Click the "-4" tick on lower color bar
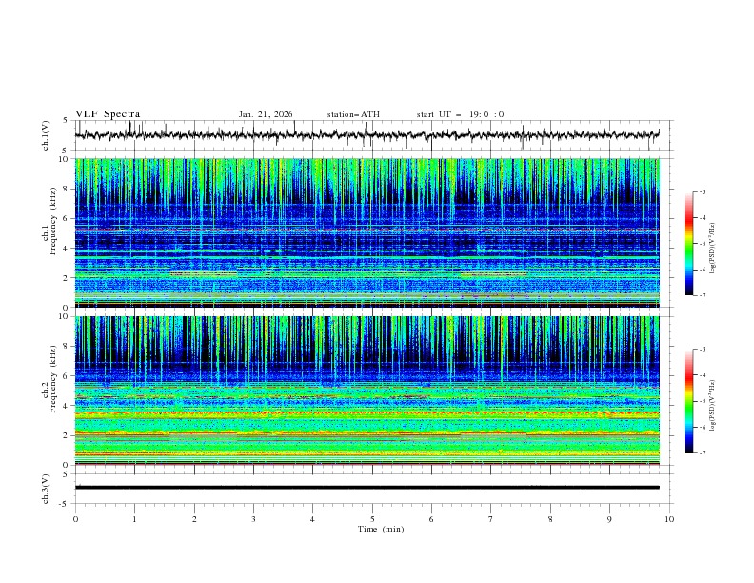 (x=703, y=375)
